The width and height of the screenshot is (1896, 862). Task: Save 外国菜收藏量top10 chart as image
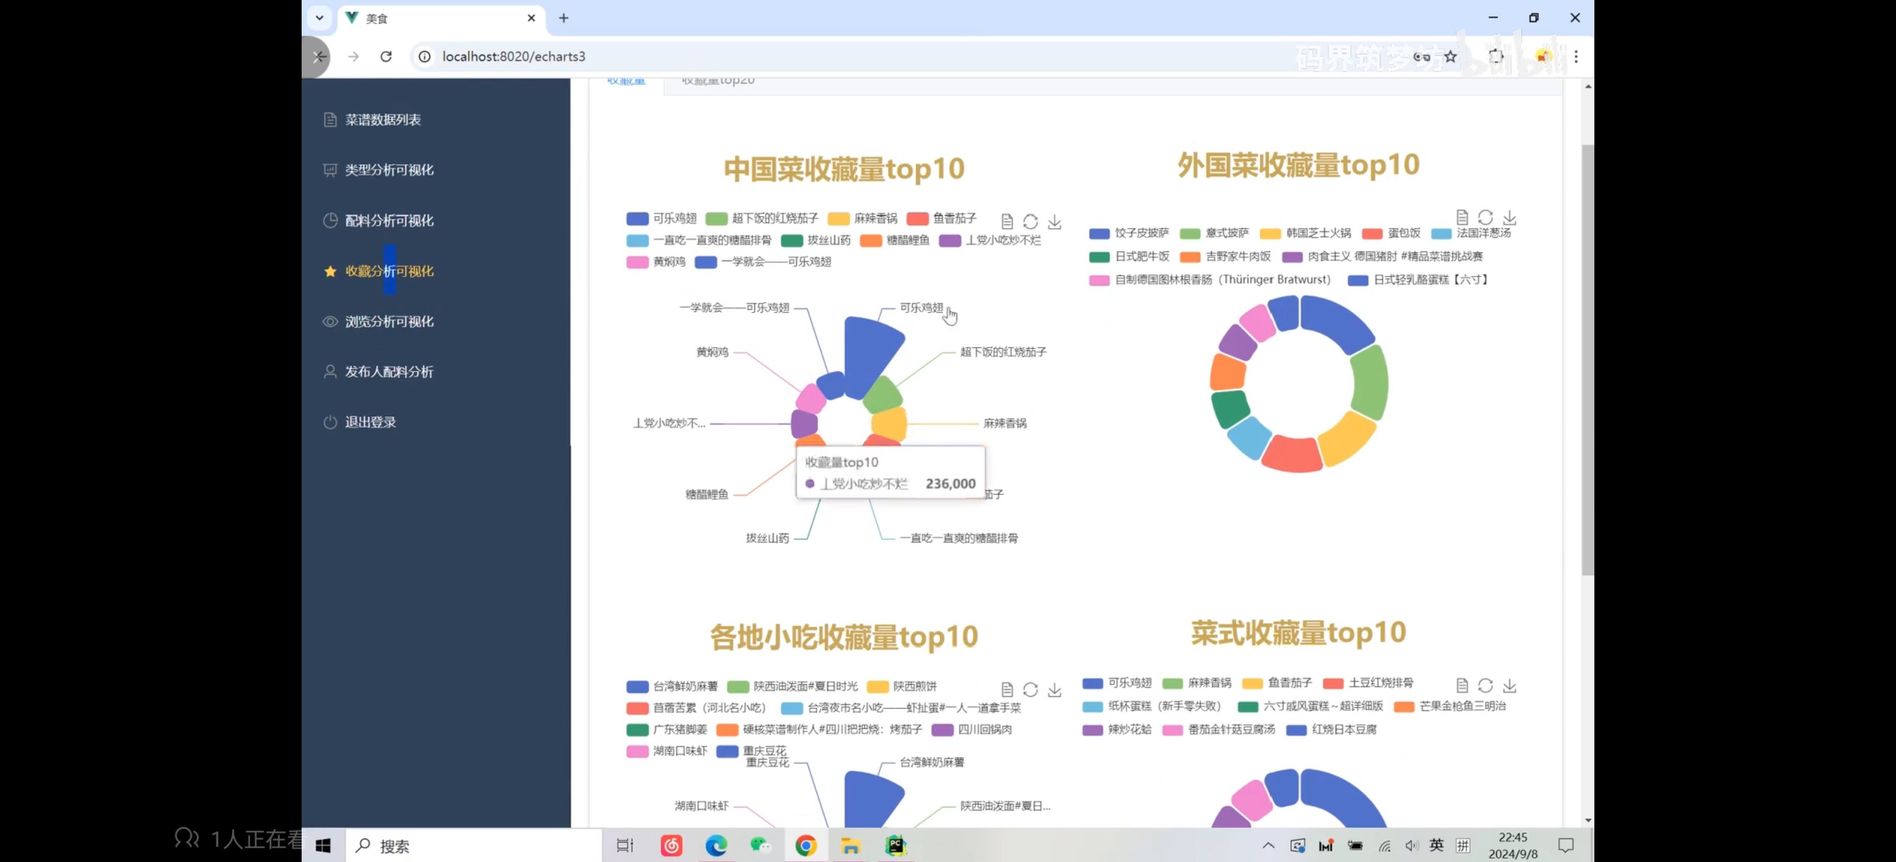click(x=1509, y=217)
